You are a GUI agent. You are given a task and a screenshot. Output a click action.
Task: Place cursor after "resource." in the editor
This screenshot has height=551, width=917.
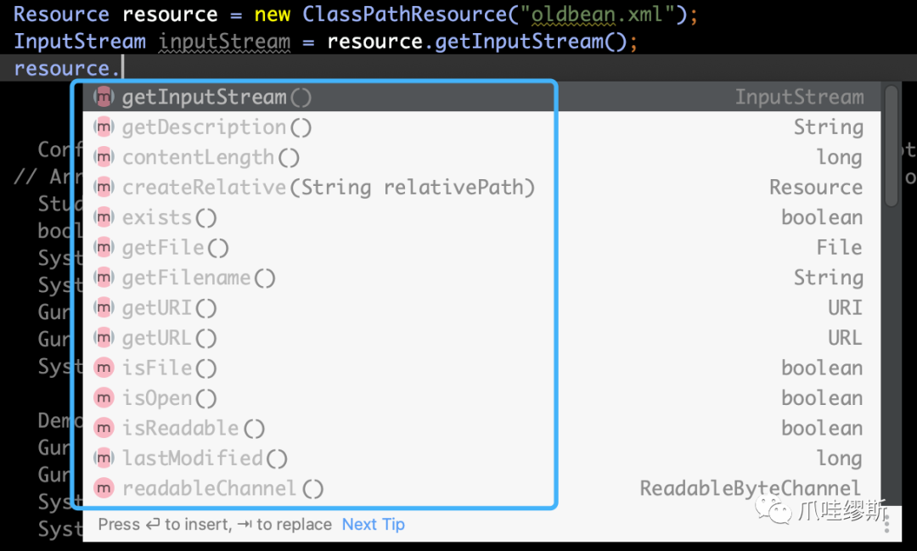pyautogui.click(x=123, y=68)
